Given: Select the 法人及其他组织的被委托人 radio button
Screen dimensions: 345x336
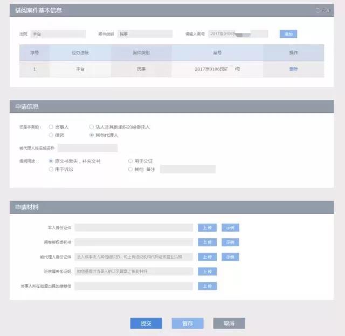Looking at the screenshot, I should tap(91, 127).
